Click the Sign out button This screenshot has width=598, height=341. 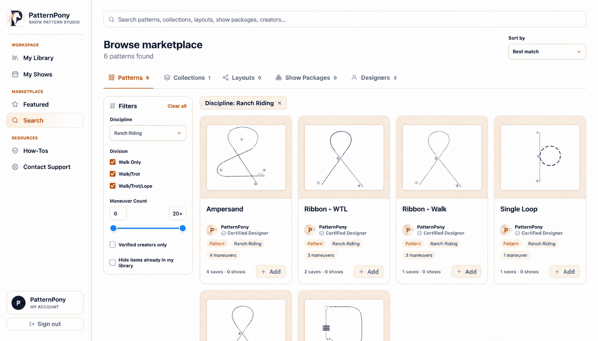45,324
